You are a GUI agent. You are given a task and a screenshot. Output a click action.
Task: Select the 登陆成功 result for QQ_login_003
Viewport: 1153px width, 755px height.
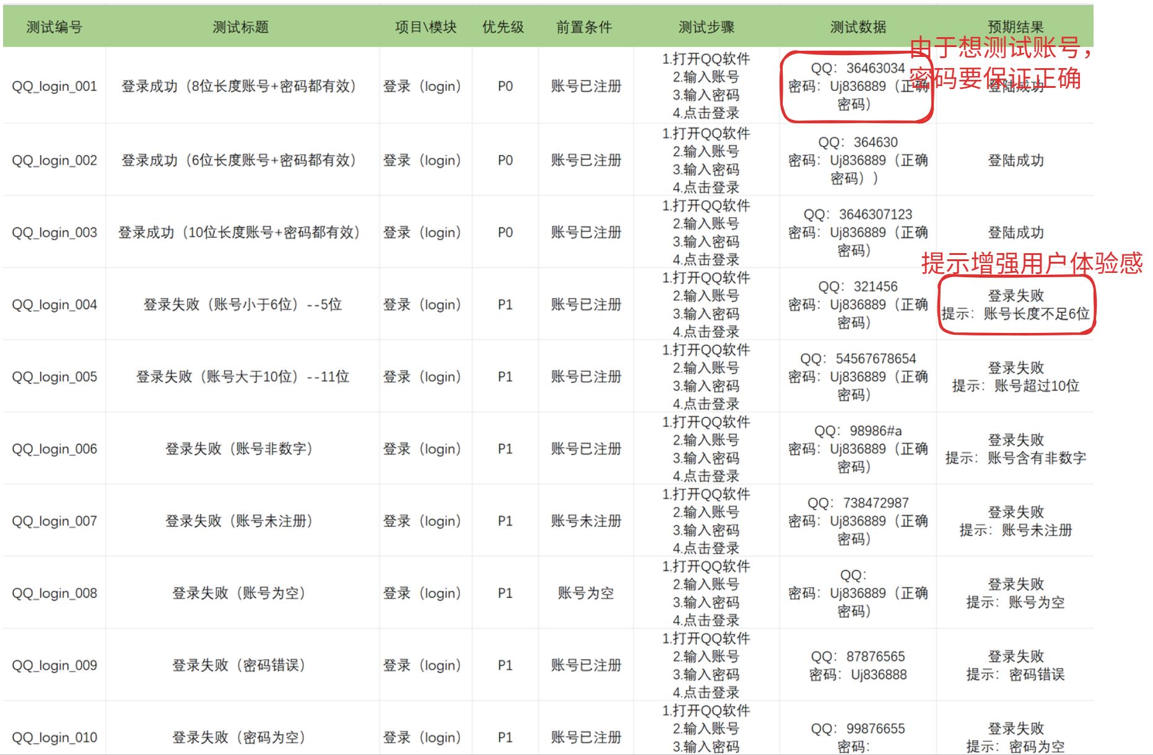[x=1016, y=233]
